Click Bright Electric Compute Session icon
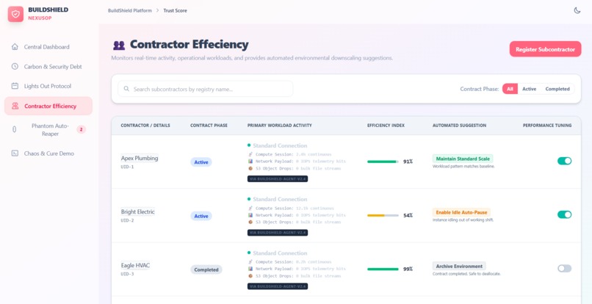592x304 pixels. [250, 208]
